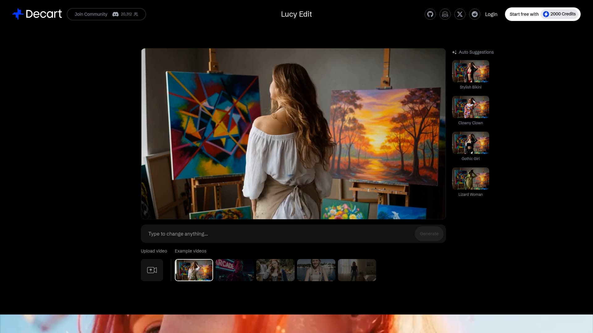Open the GitHub icon link

click(x=430, y=14)
